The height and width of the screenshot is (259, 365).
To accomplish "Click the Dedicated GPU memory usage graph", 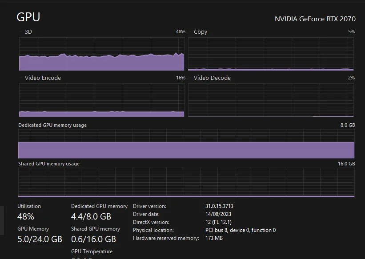I will [186, 144].
